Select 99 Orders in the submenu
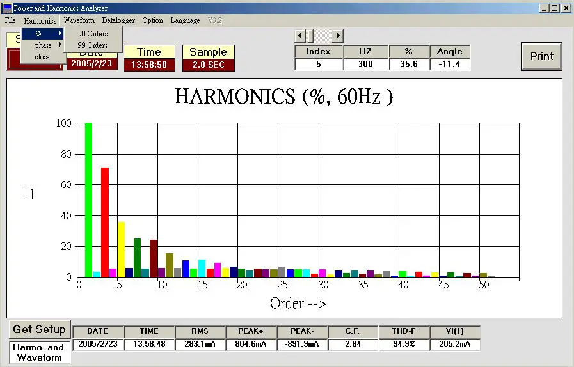Image resolution: width=574 pixels, height=367 pixels. (x=93, y=45)
